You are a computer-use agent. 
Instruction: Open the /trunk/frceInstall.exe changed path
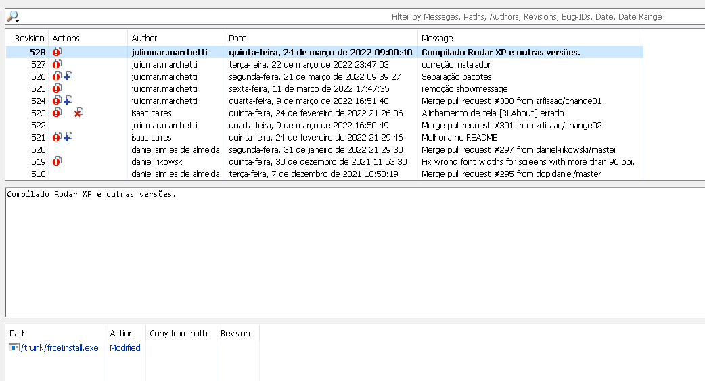[x=60, y=347]
